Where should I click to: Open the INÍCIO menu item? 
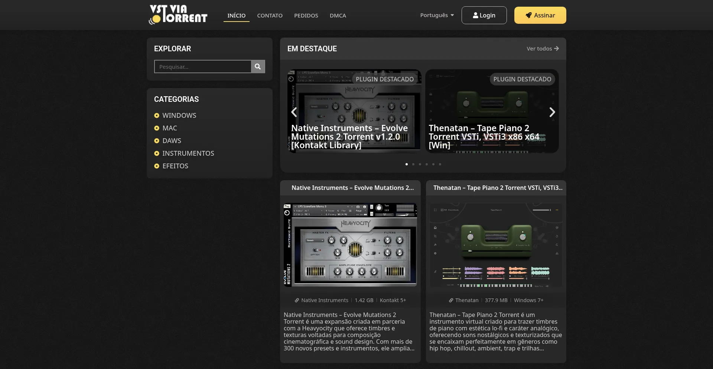(236, 15)
